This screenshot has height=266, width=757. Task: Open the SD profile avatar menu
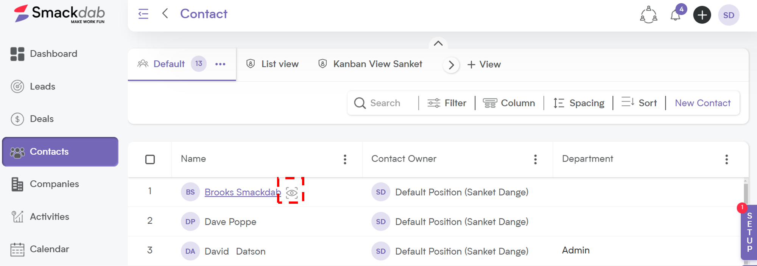729,15
